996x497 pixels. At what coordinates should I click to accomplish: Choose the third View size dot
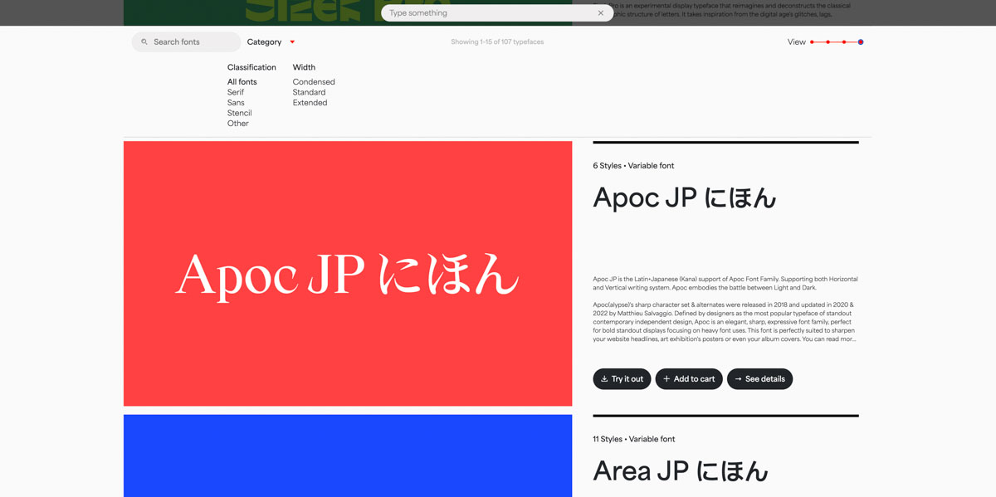844,41
